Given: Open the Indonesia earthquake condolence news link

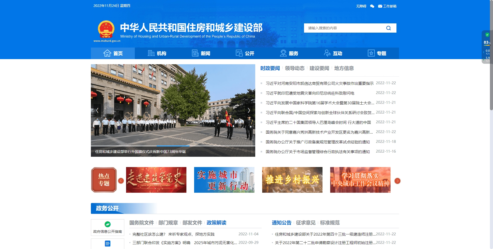Looking at the screenshot, I should [x=310, y=93].
